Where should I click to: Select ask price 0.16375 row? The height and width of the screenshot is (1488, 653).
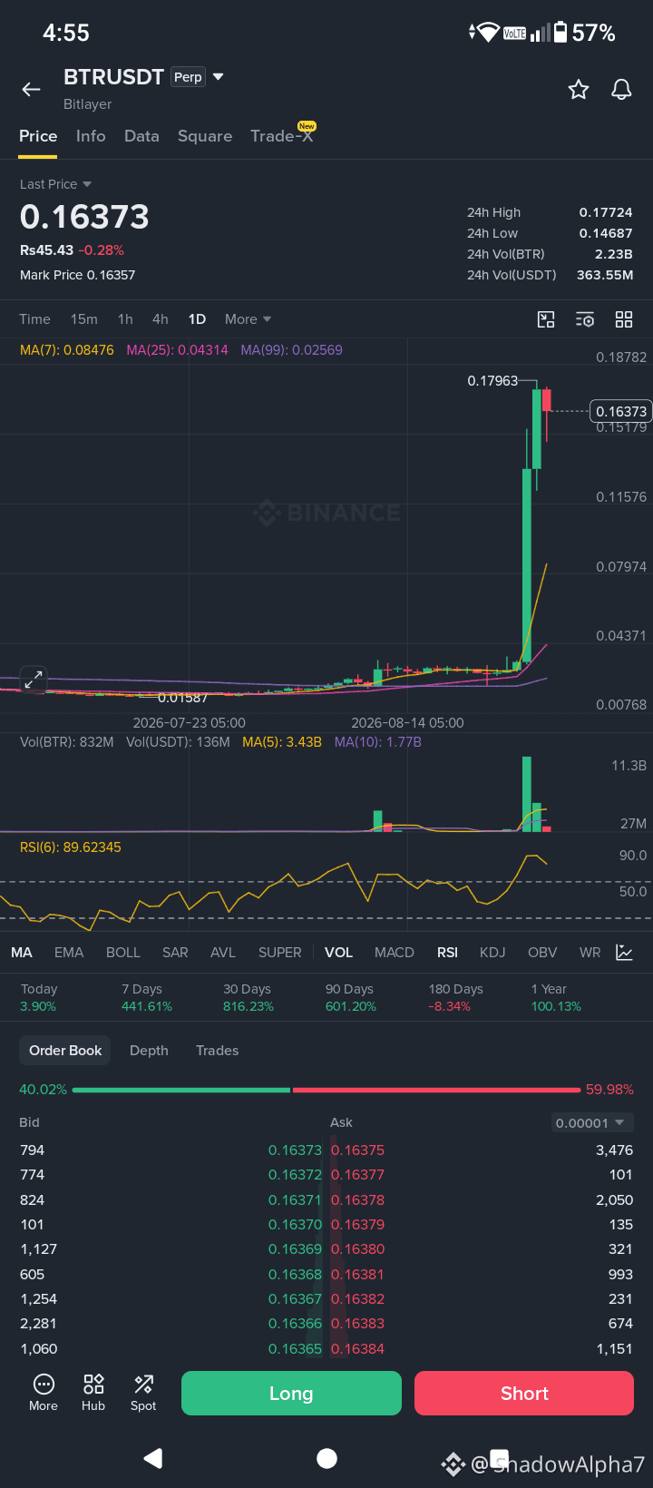[x=482, y=1150]
